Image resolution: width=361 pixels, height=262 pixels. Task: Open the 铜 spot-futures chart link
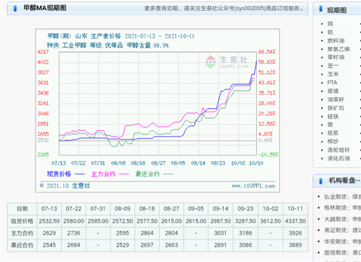330,24
